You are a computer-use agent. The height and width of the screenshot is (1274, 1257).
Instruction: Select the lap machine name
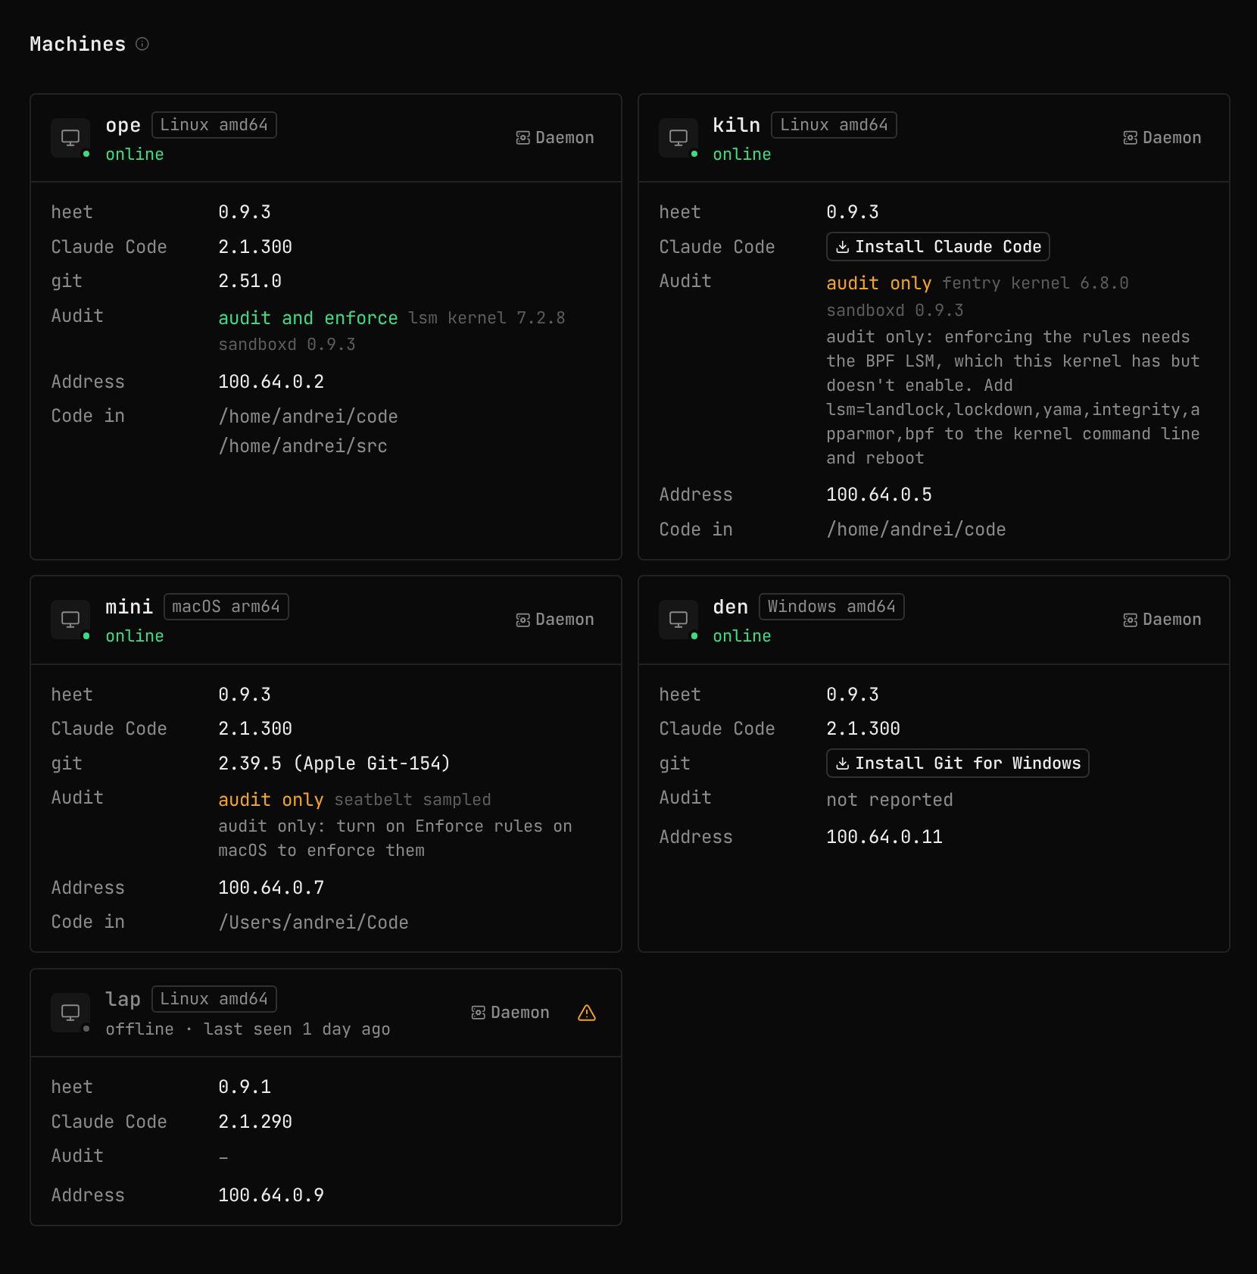[x=123, y=1000]
